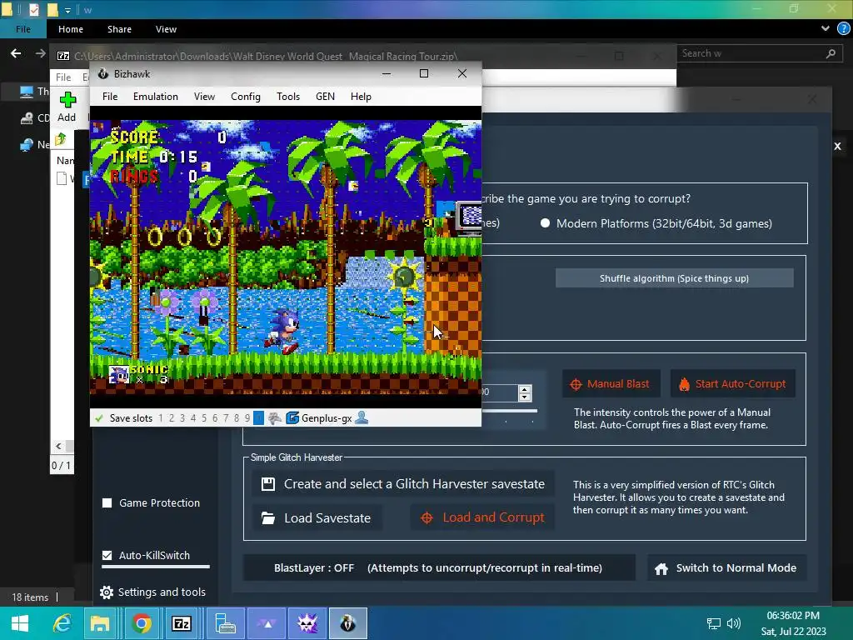Click the highlighted blue save slot 0
The height and width of the screenshot is (640, 853).
(259, 418)
